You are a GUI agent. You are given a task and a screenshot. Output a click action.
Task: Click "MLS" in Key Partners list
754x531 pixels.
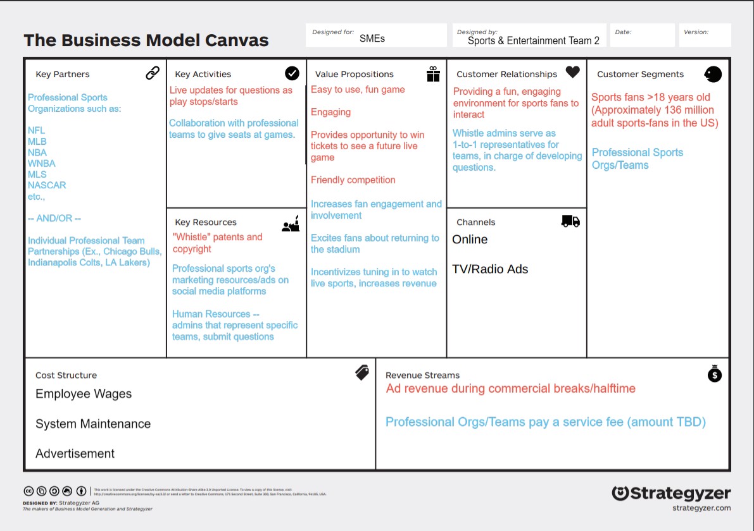[x=37, y=174]
